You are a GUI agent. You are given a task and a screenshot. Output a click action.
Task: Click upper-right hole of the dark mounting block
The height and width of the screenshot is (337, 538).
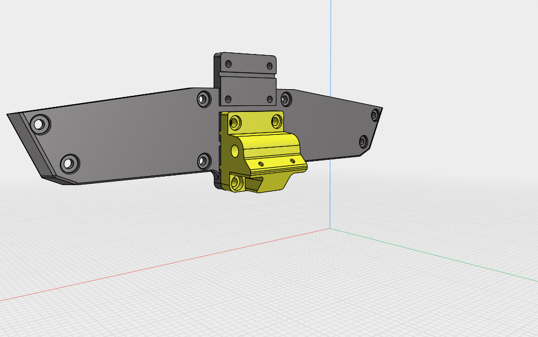[x=270, y=65]
